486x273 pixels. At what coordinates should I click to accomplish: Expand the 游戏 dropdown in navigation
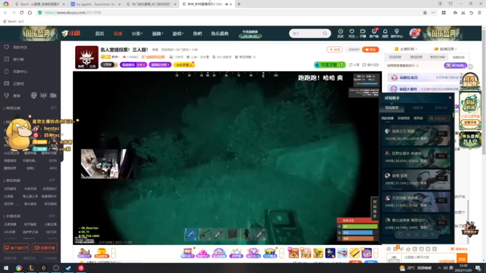(x=178, y=33)
